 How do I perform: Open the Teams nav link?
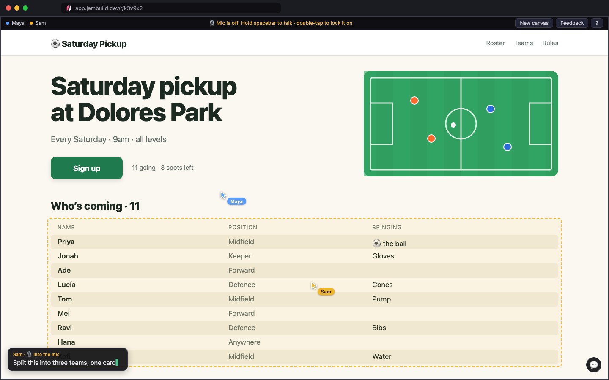click(x=524, y=43)
